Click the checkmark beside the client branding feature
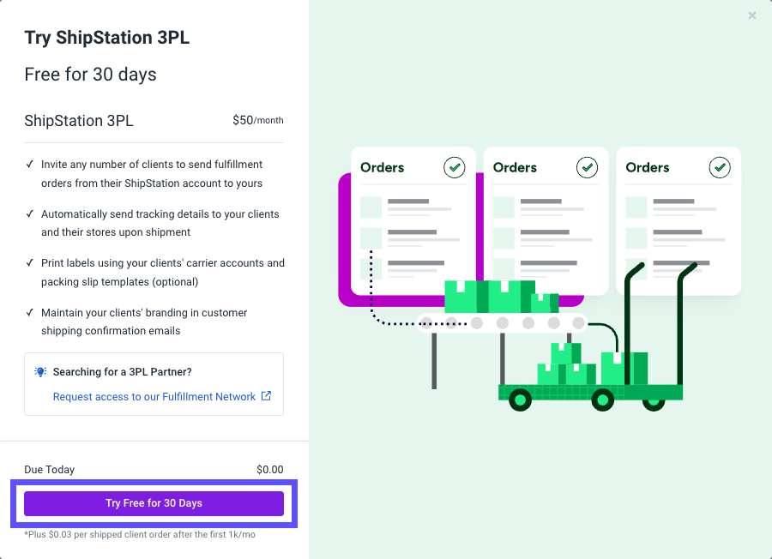The image size is (772, 559). (30, 312)
